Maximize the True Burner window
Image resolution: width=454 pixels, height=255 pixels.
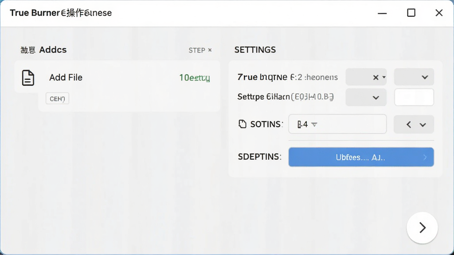(411, 13)
